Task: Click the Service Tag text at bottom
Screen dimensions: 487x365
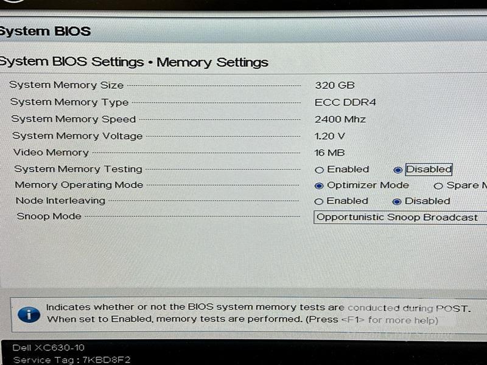Action: [72, 360]
